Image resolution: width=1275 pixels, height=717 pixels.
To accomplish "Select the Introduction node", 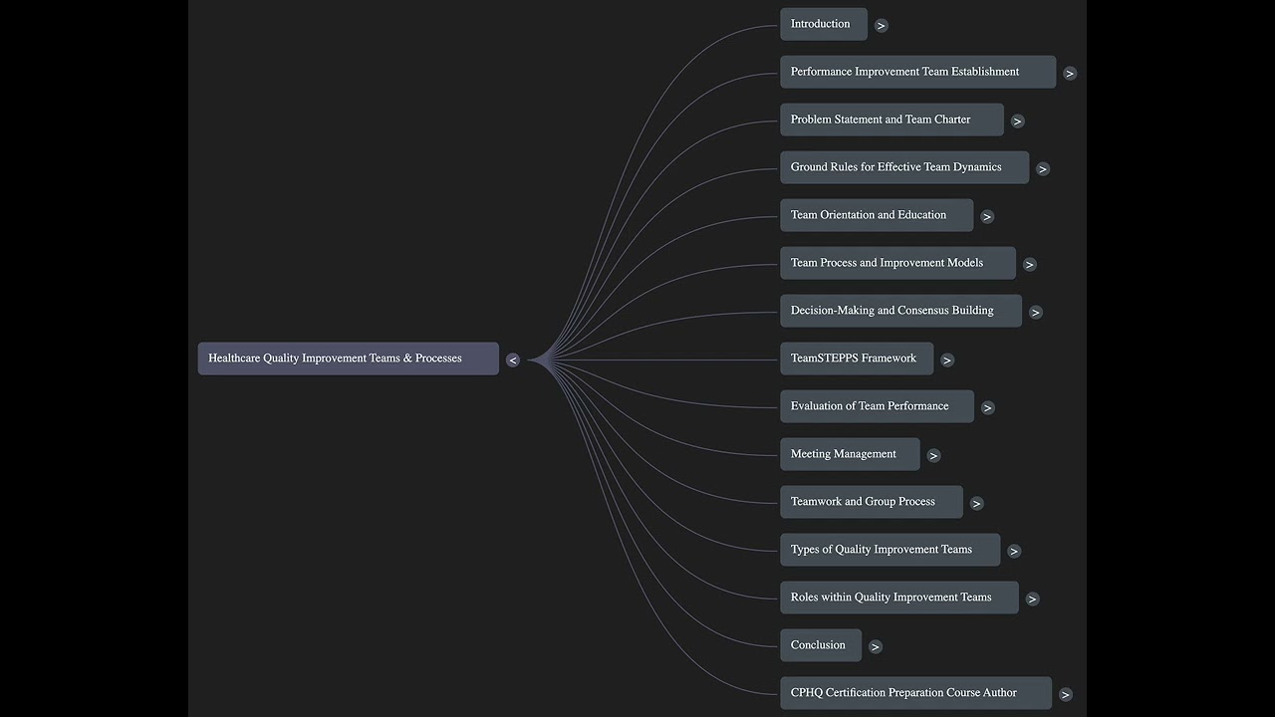I will 824,24.
